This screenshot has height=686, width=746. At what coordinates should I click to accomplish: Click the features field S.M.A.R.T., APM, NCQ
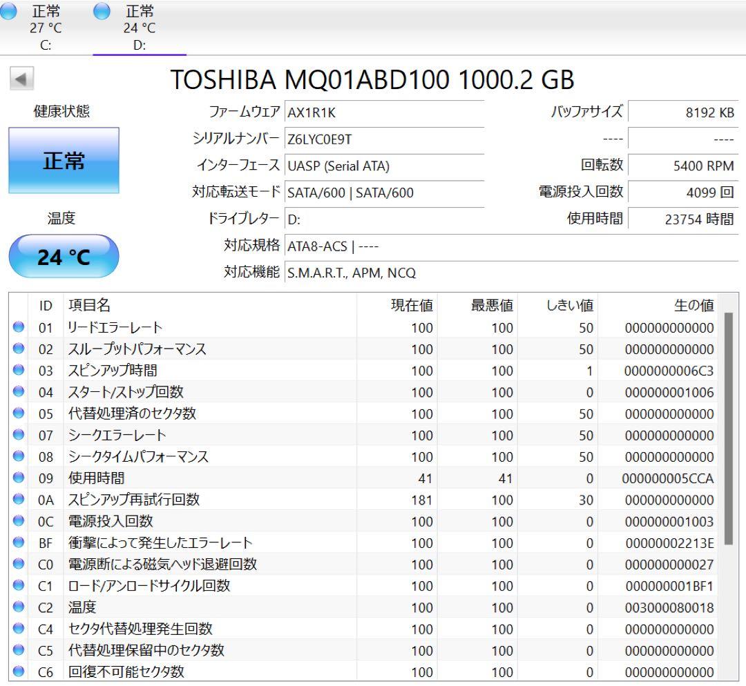(x=511, y=273)
